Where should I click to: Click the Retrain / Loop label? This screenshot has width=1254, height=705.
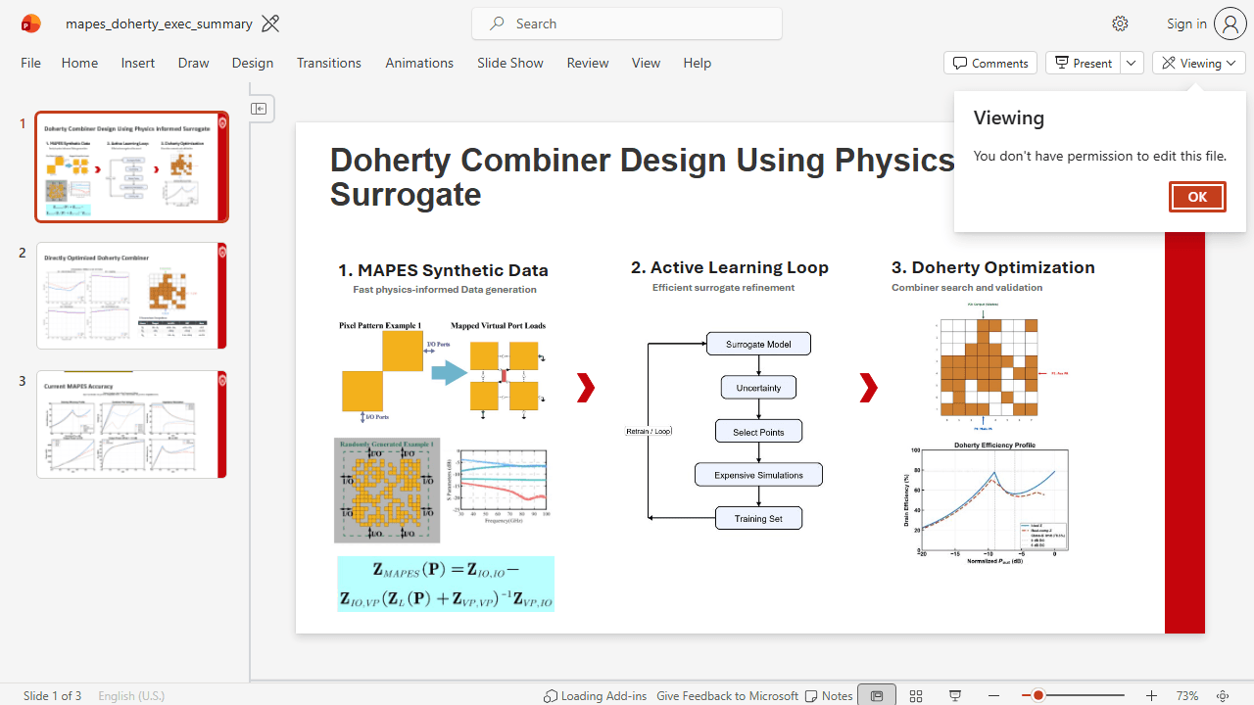tap(649, 431)
